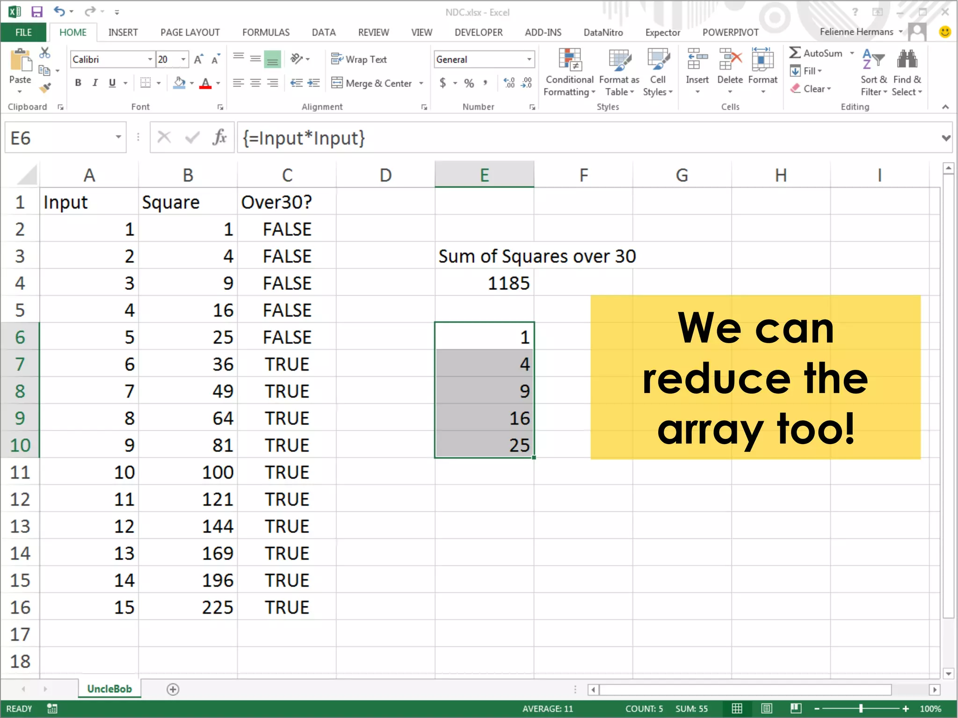Toggle Middle Align
Viewport: 958px width, 718px height.
(x=255, y=59)
